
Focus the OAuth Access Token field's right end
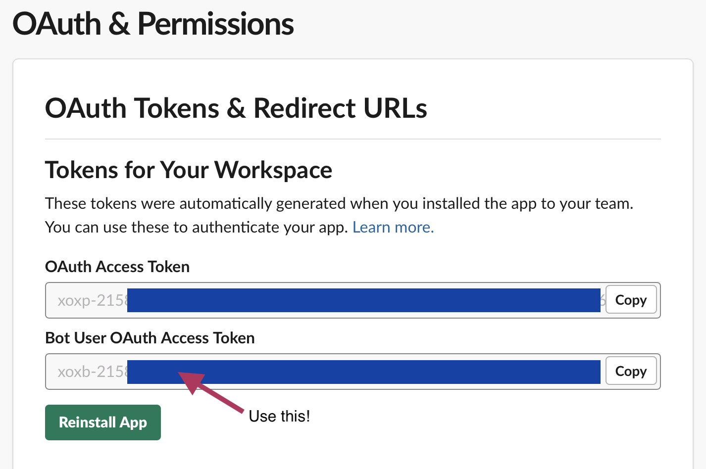click(x=603, y=300)
